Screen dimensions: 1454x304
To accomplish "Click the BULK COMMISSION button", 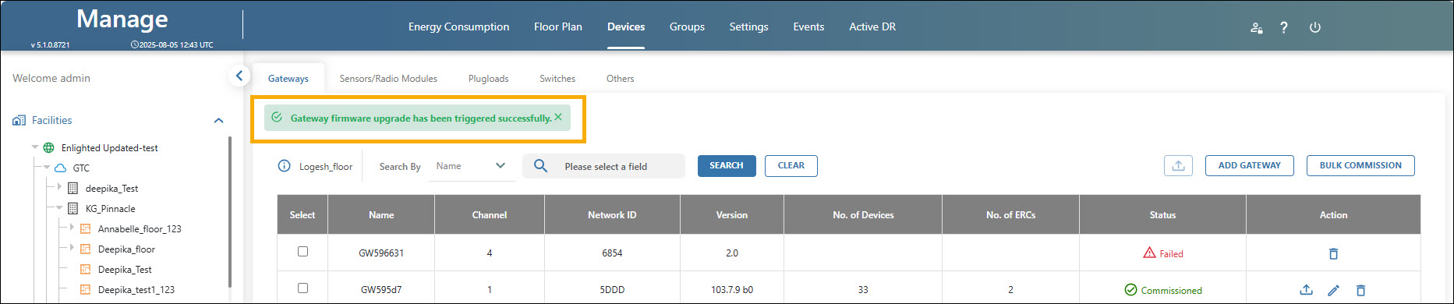I will 1360,165.
